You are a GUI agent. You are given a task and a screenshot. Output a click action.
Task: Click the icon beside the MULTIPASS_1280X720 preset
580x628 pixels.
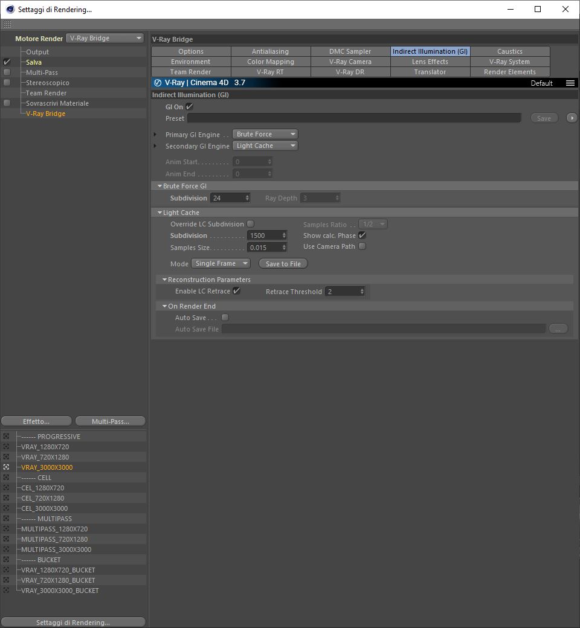pos(6,529)
